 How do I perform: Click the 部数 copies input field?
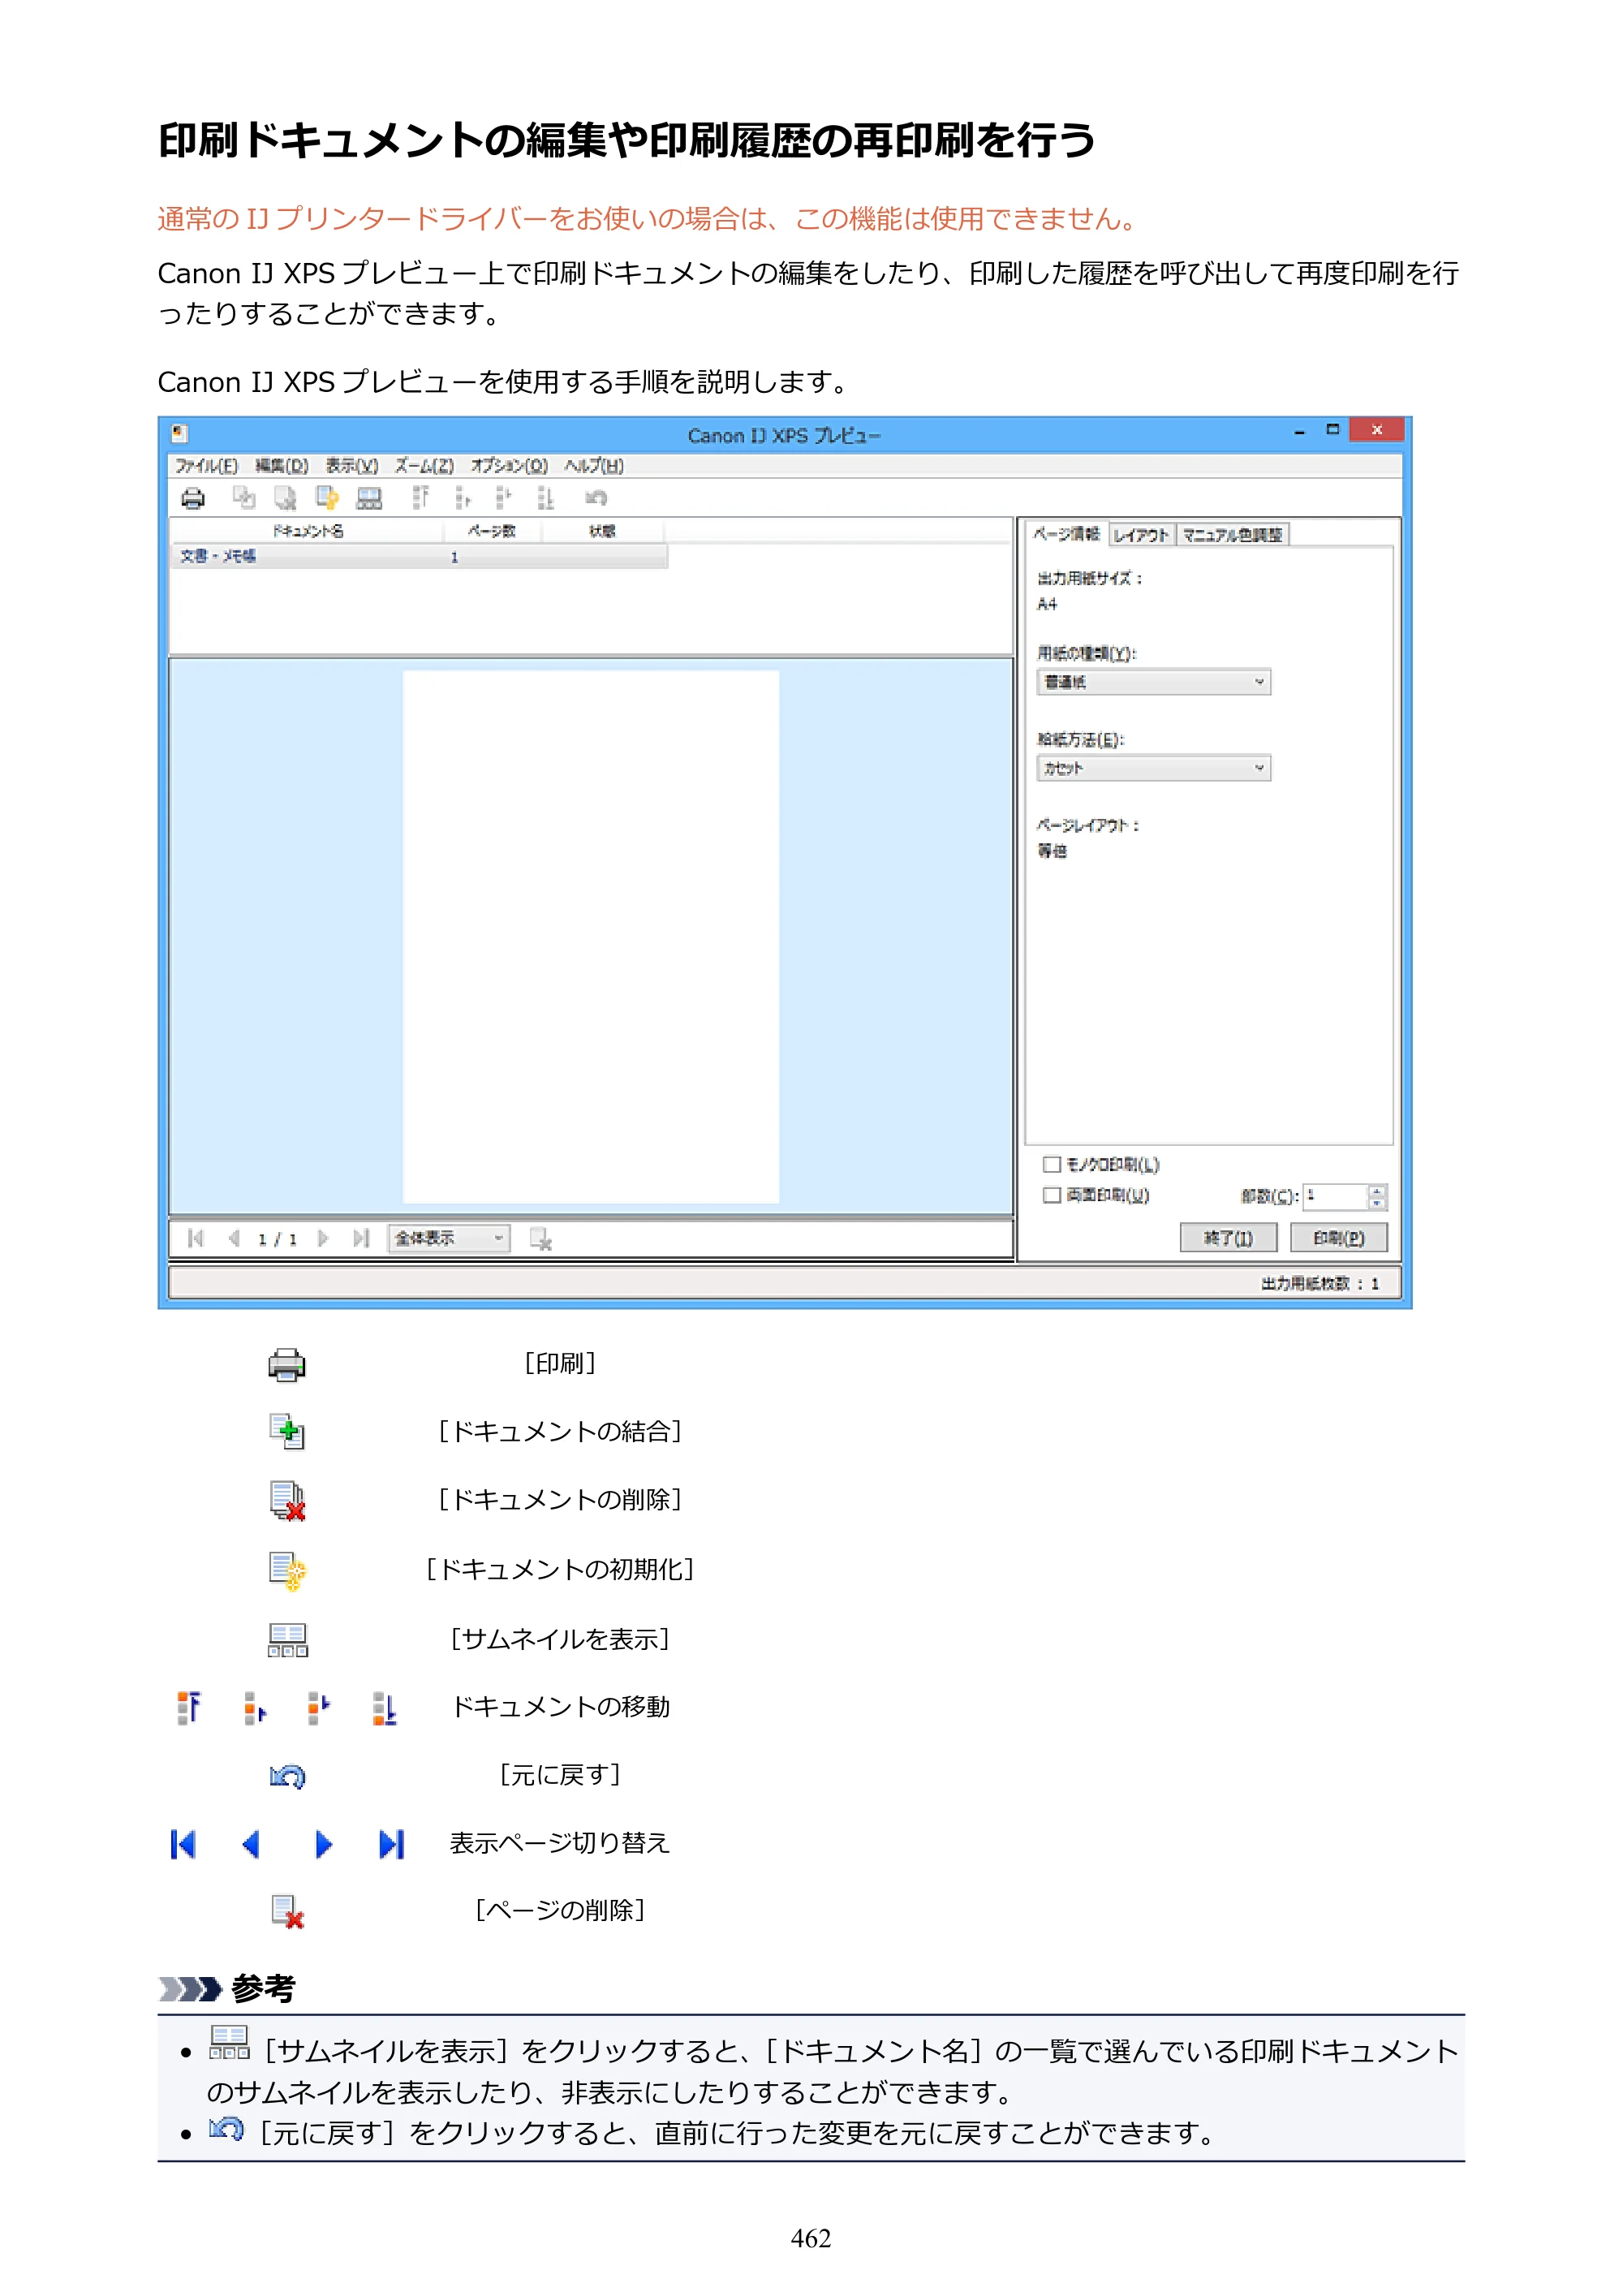[1335, 1196]
